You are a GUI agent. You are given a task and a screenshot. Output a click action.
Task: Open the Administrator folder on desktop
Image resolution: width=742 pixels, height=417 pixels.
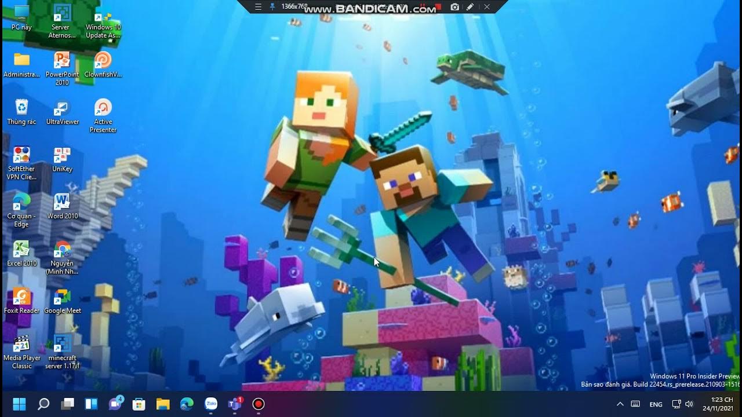21,65
